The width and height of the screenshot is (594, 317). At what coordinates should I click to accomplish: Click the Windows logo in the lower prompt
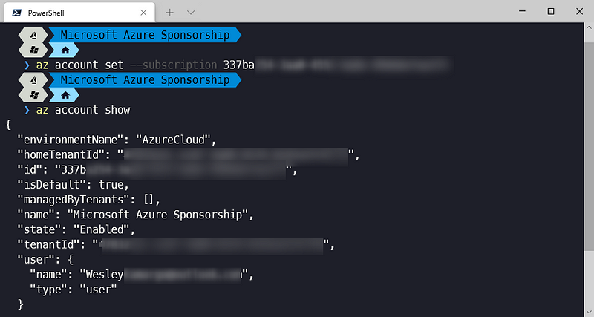(33, 95)
